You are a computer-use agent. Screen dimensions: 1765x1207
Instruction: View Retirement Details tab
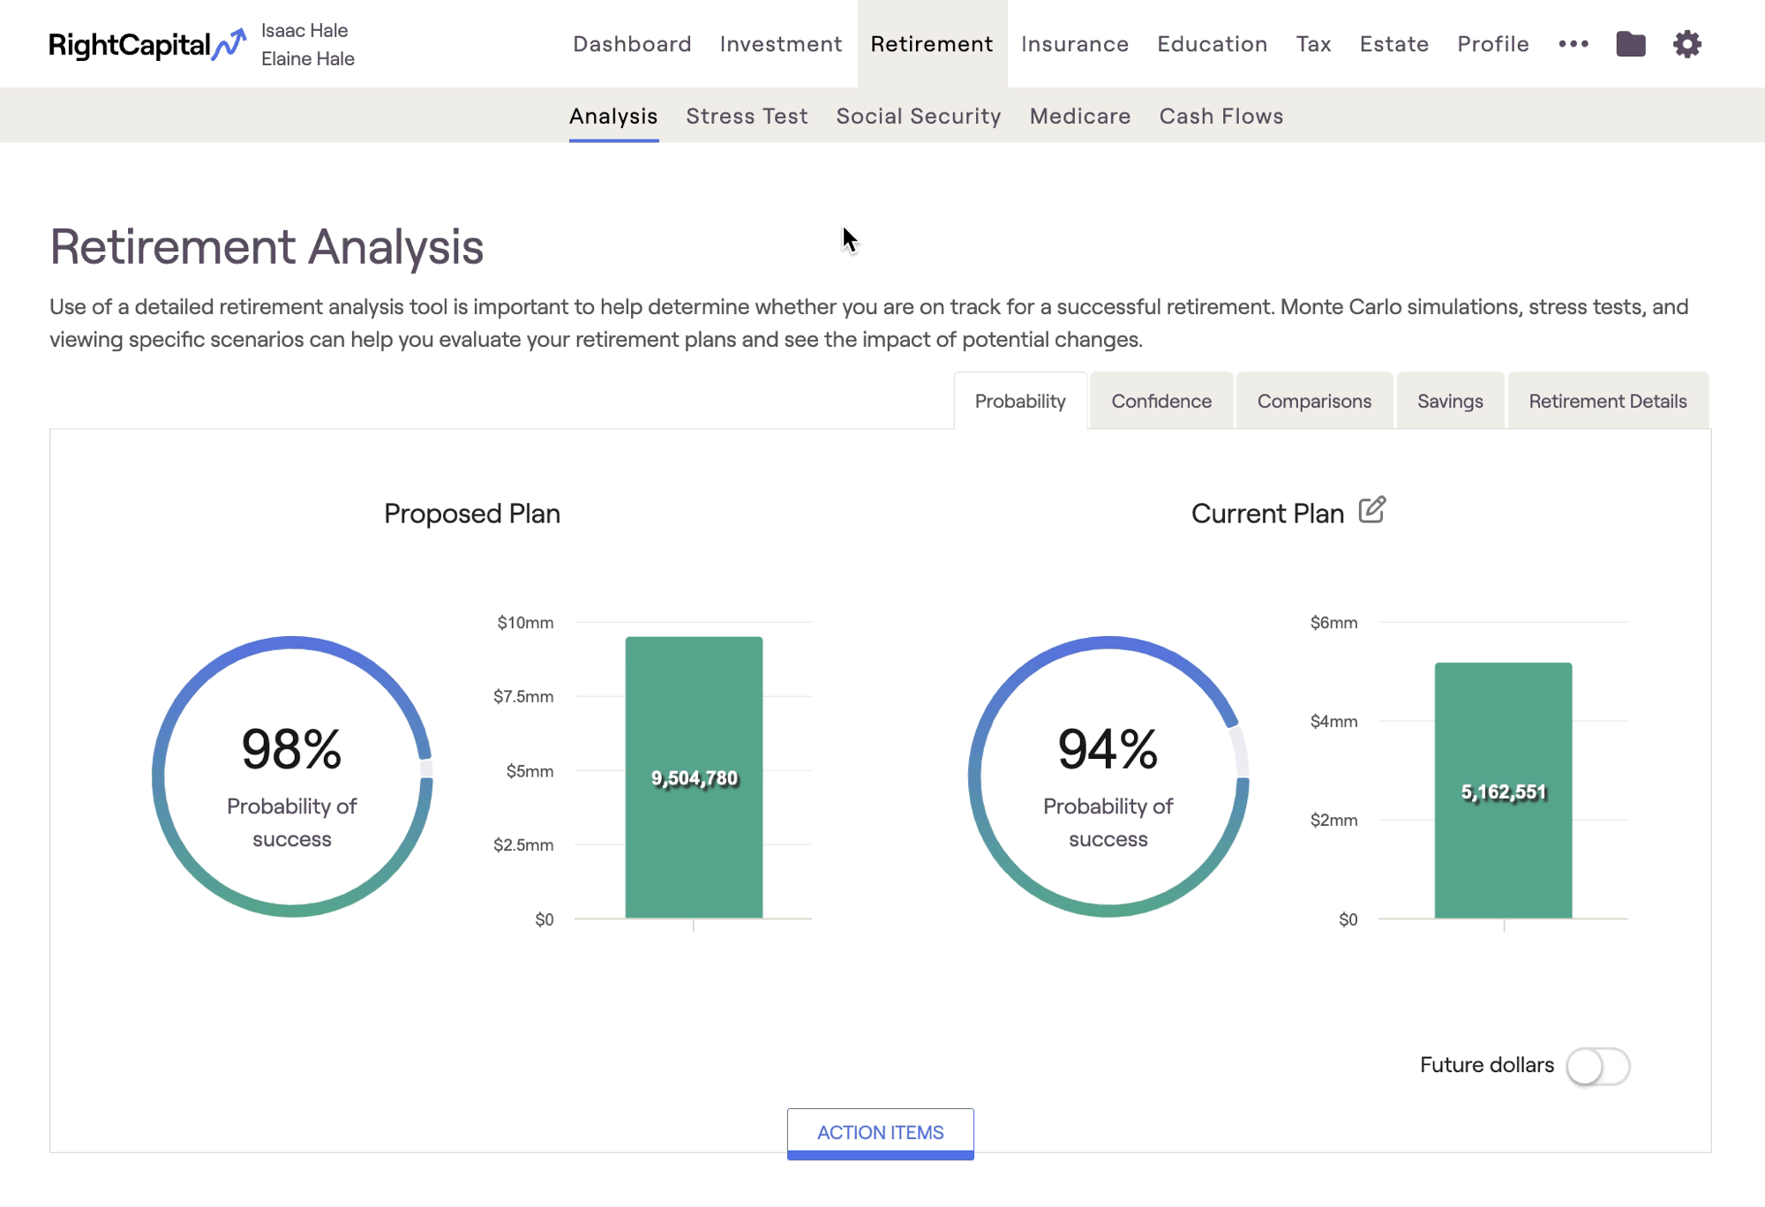(1608, 401)
